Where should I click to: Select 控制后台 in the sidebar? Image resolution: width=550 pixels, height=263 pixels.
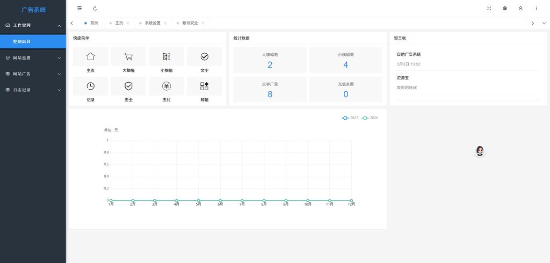point(33,41)
